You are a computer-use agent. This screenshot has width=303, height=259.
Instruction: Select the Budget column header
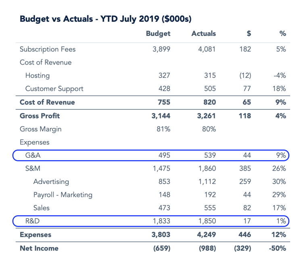158,33
